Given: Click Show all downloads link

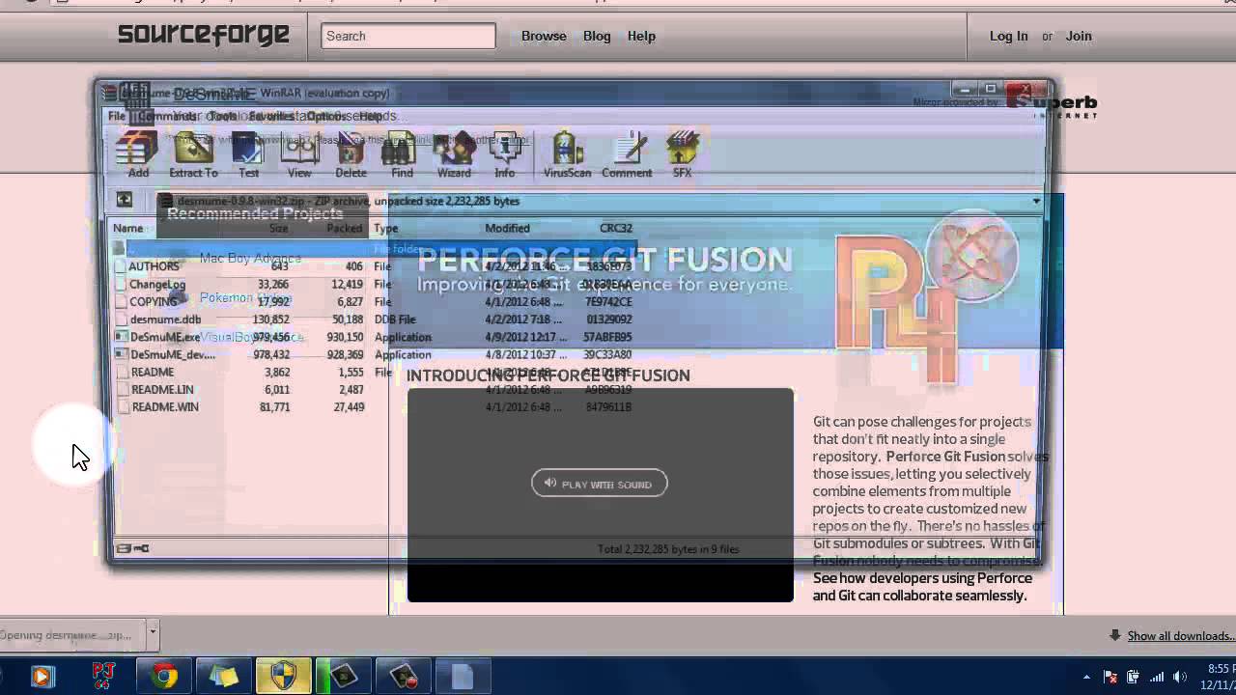Looking at the screenshot, I should pos(1181,635).
